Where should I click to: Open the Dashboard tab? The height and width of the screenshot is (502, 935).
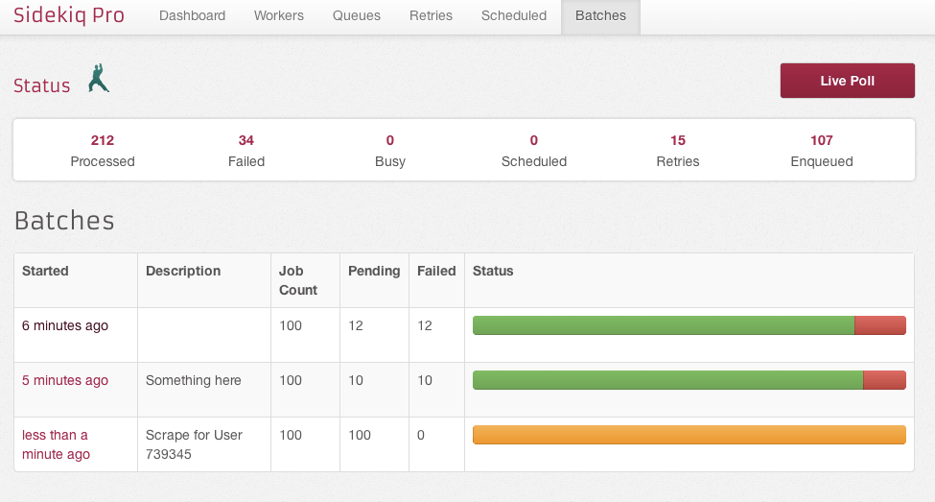tap(192, 15)
